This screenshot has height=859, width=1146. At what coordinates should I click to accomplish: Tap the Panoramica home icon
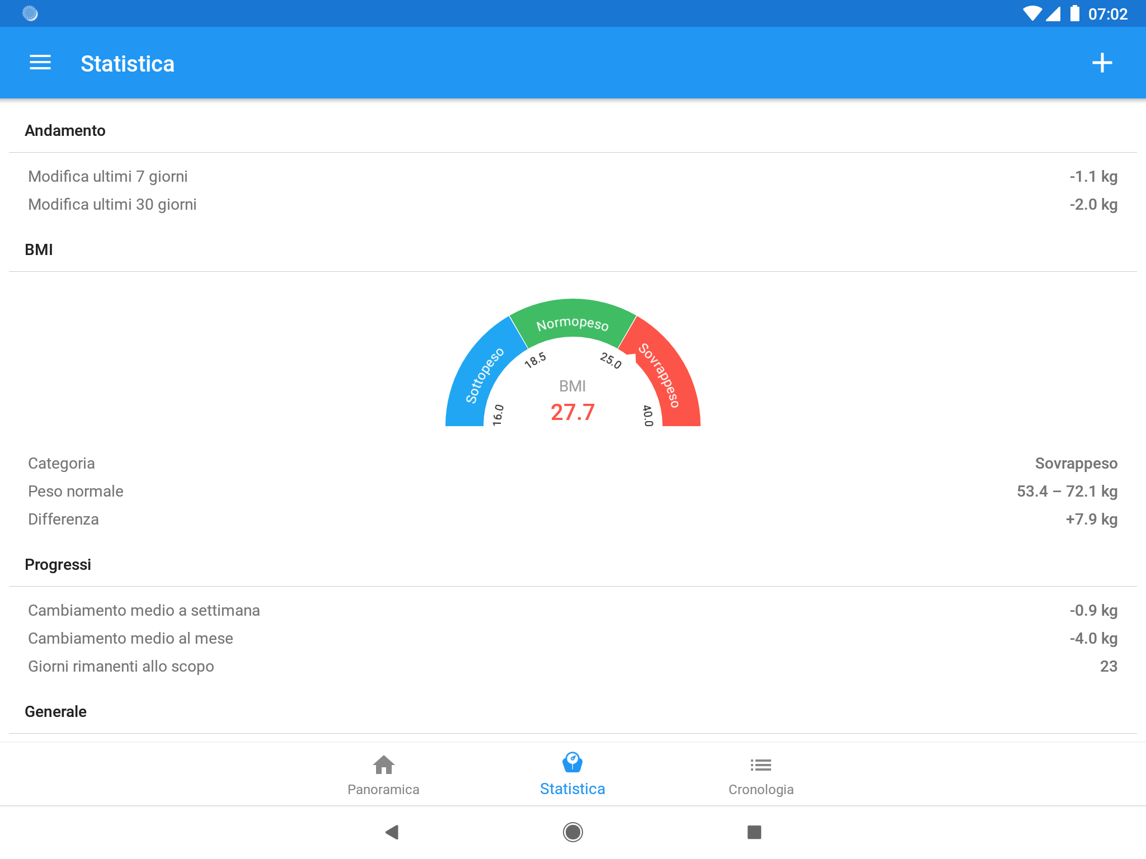383,764
